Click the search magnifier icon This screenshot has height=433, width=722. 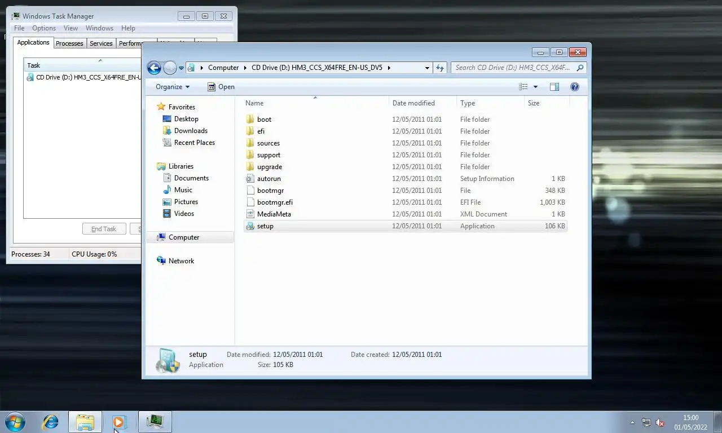click(580, 68)
